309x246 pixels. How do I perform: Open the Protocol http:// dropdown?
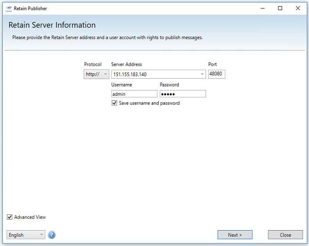click(x=96, y=74)
